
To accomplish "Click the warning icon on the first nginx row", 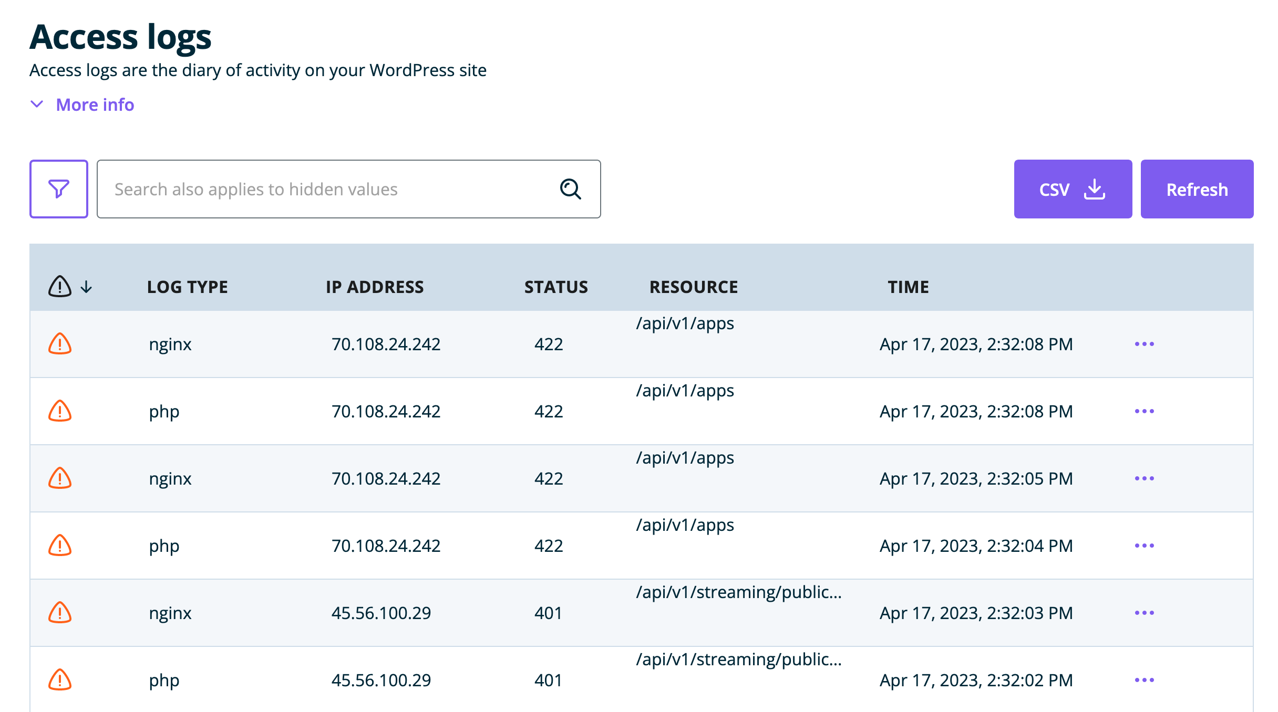I will [x=60, y=344].
